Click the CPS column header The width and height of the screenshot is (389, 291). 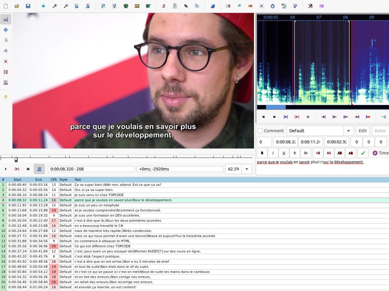pos(54,180)
